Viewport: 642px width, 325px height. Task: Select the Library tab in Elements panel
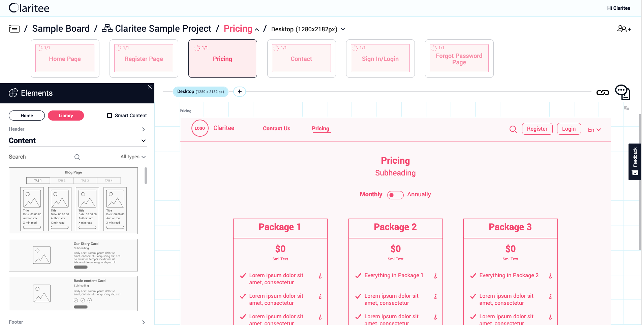pyautogui.click(x=66, y=116)
